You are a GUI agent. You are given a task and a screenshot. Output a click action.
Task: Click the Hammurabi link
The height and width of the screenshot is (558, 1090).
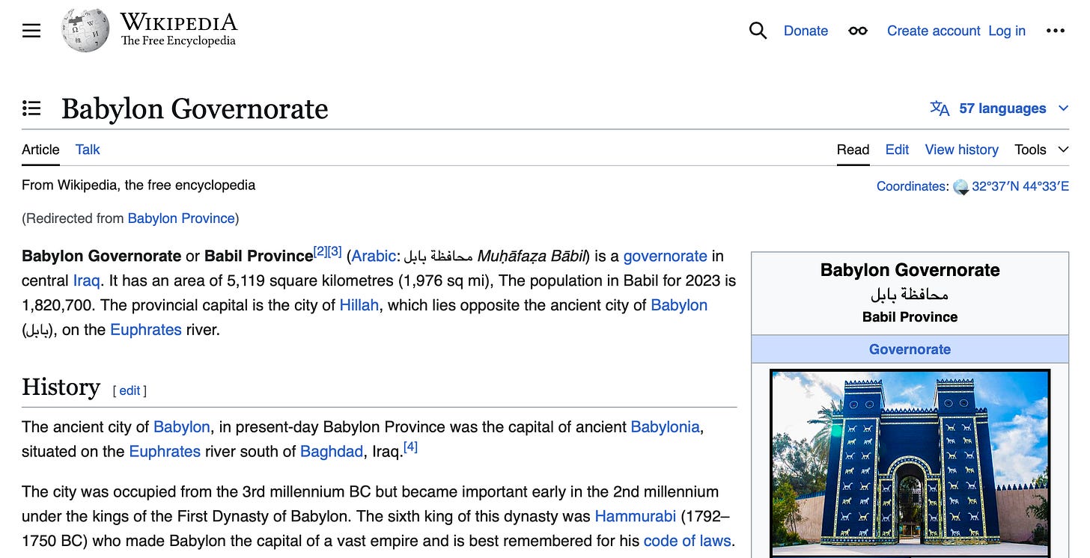(635, 516)
